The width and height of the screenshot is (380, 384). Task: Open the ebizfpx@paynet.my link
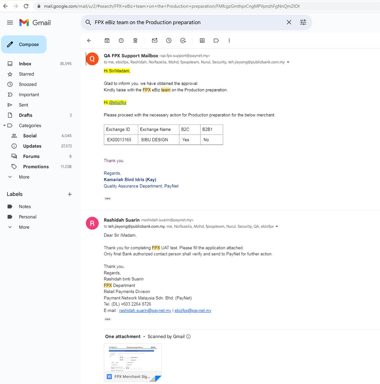[x=193, y=311]
